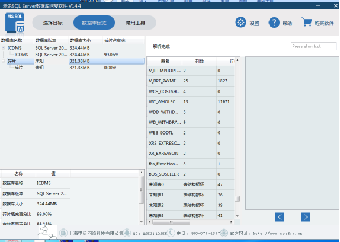Viewport: 340px width, 242px height.
Task: Select table WDD_WITHD... row
Action: pyautogui.click(x=191, y=112)
